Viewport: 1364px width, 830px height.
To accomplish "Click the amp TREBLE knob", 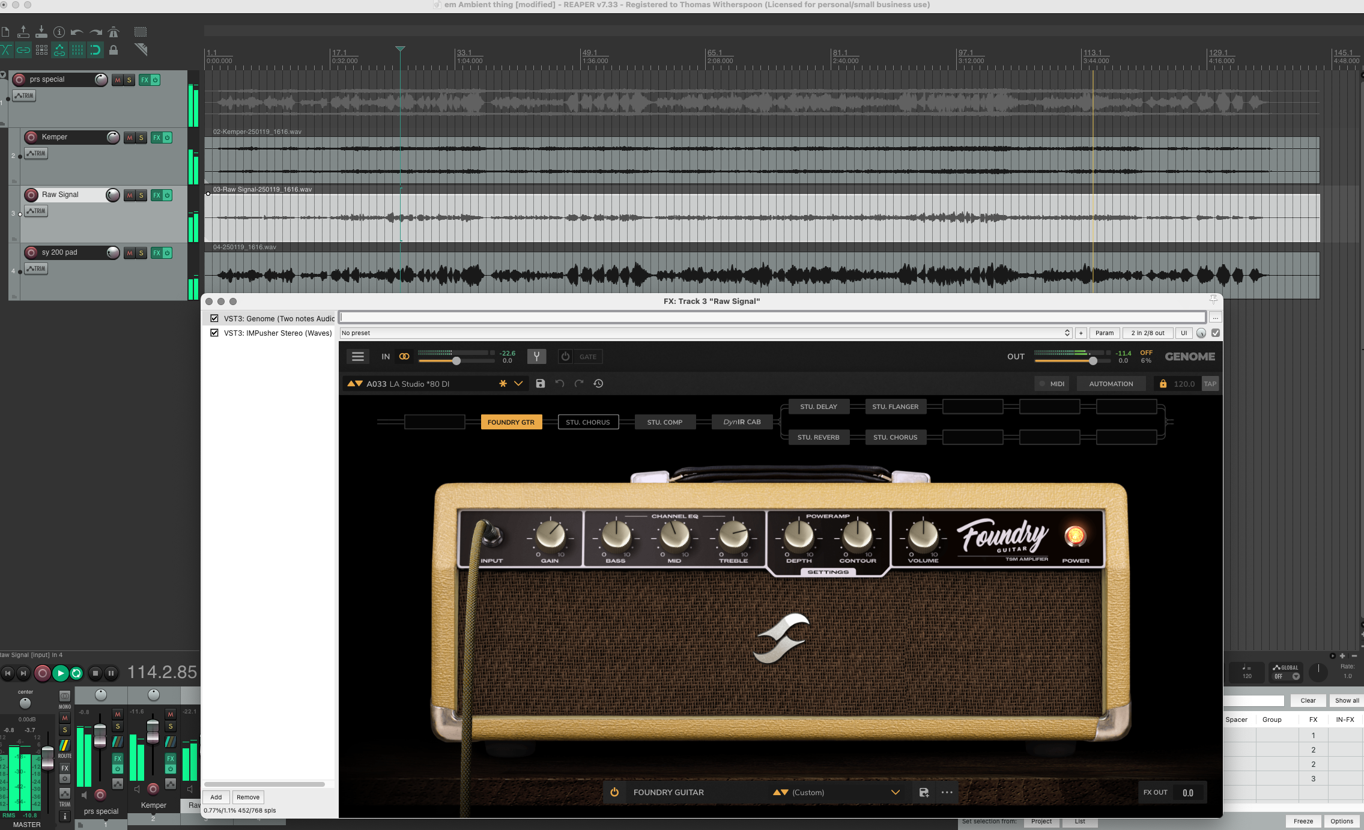I will click(733, 535).
